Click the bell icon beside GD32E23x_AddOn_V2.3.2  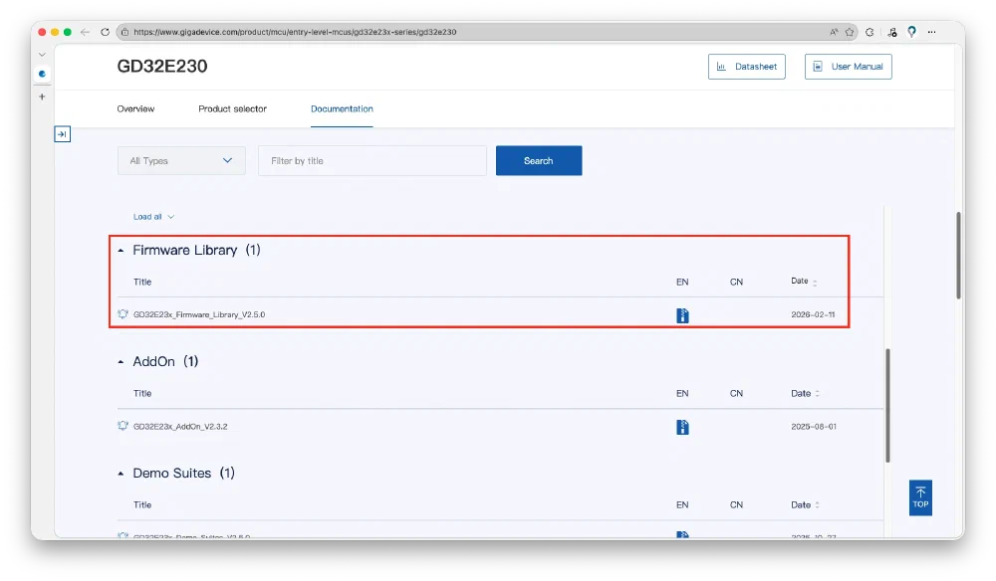tap(123, 426)
